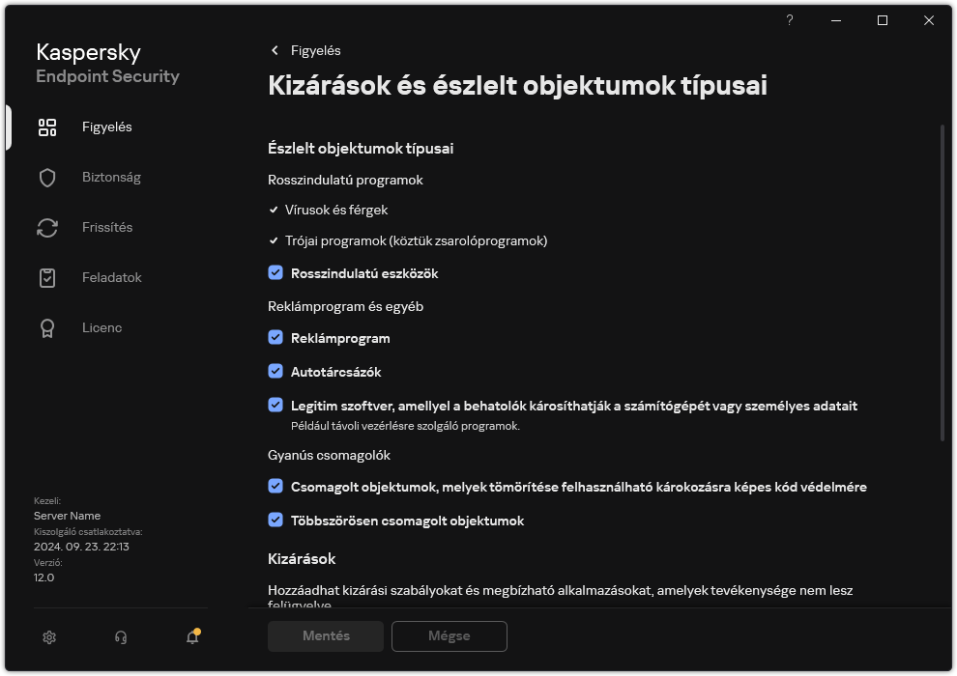Cancel changes using the Mégse button
The image size is (957, 676).
coord(449,636)
